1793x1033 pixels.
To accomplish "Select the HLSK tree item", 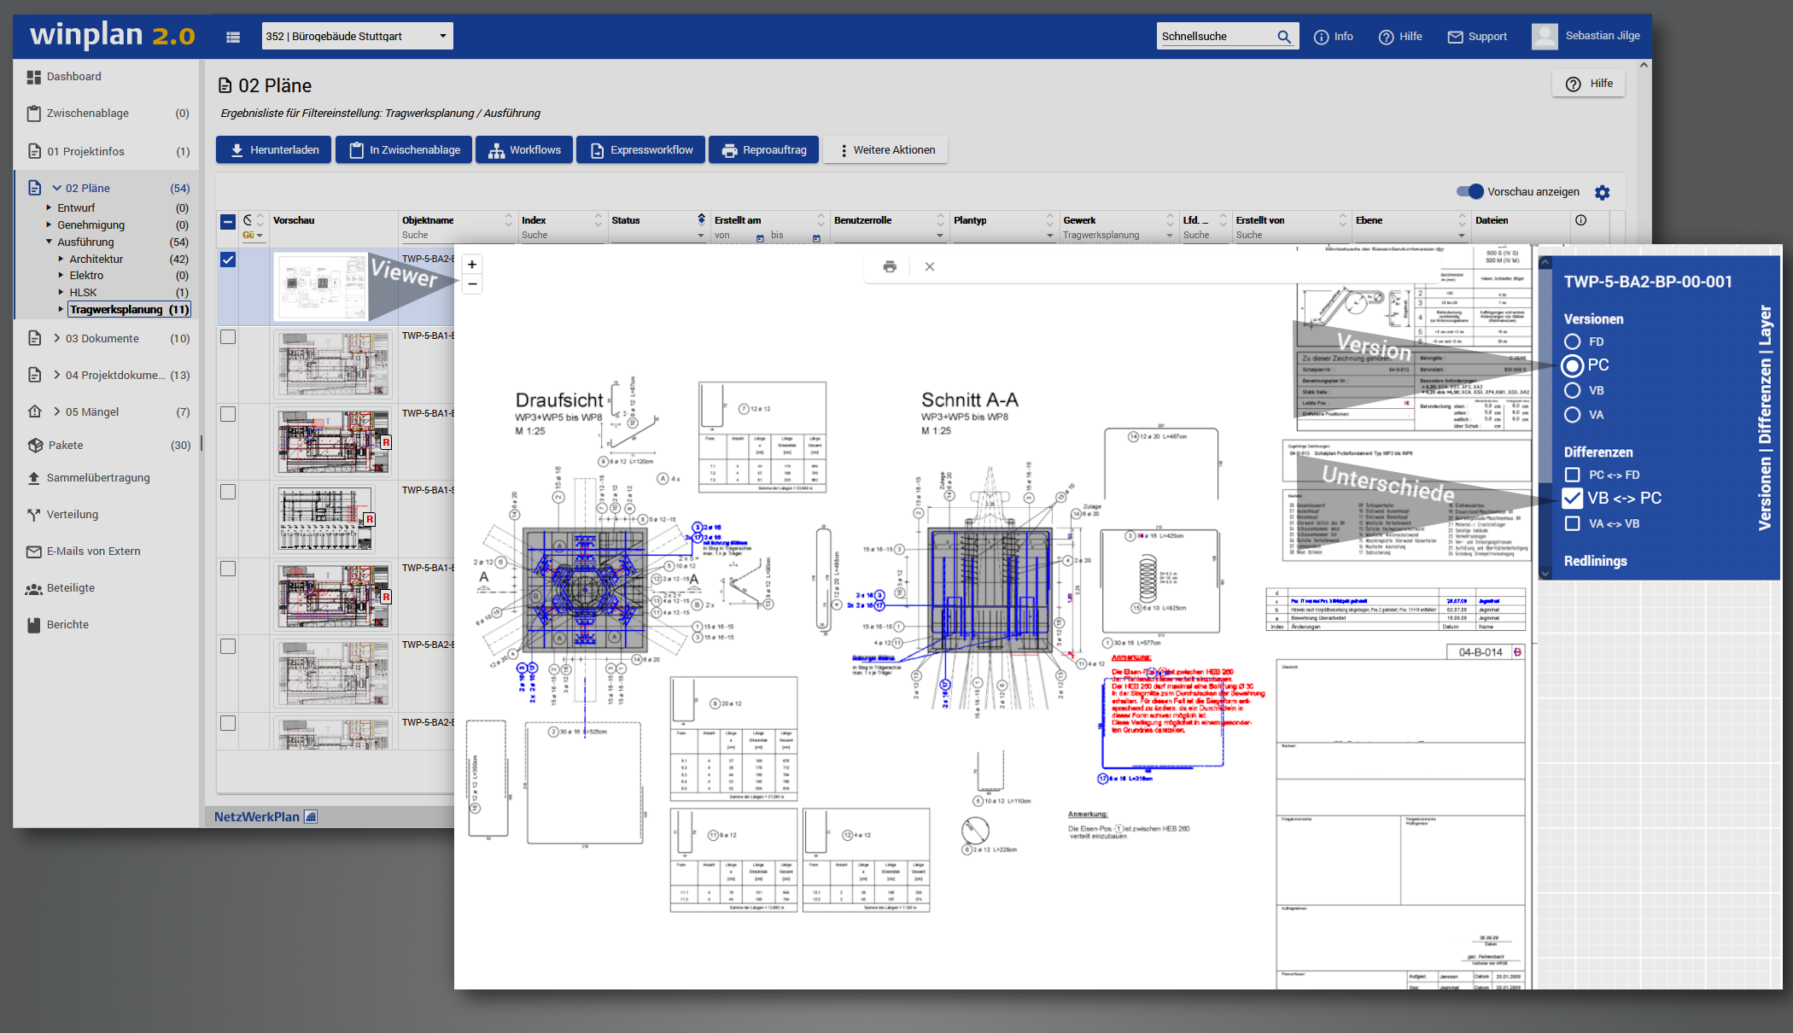I will pyautogui.click(x=83, y=292).
